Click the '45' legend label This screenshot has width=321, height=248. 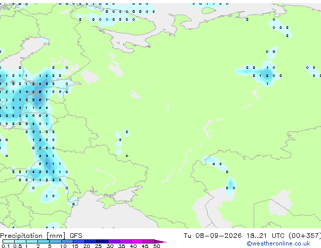(x=145, y=246)
